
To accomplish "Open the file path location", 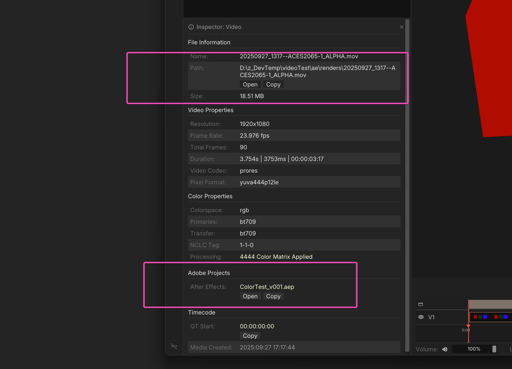I will click(x=250, y=85).
